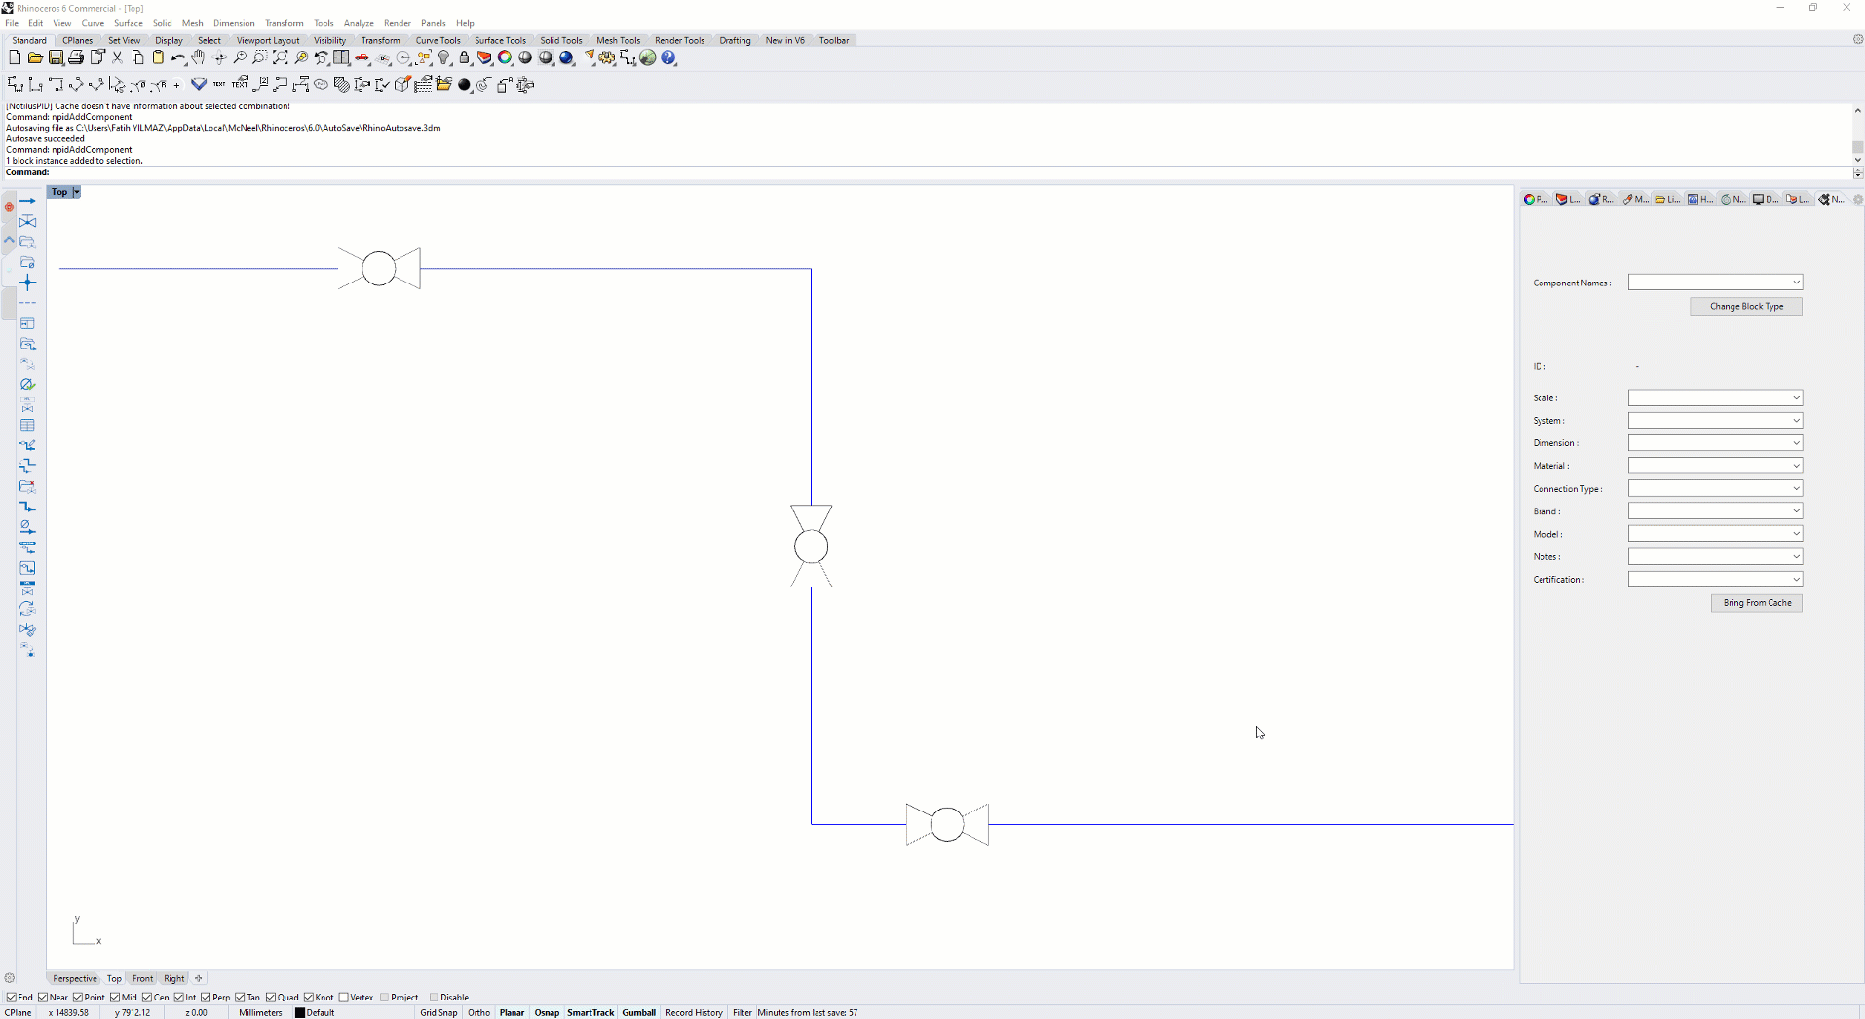Switch to the Curve Tools toolbar tab
This screenshot has height=1019, width=1865.
438,41
